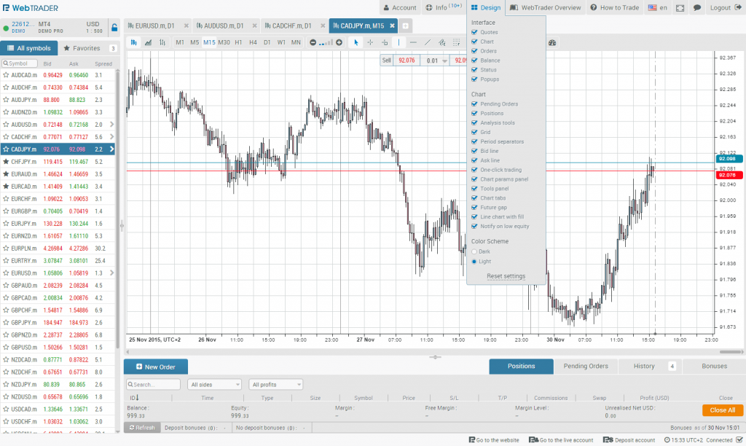746x446 pixels.
Task: Click the chart horizontal scrollbar
Action: point(731,352)
